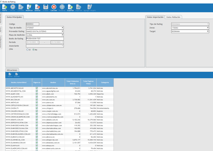Open the Anunciante dropdown
The height and width of the screenshot is (151, 213).
(x=62, y=46)
